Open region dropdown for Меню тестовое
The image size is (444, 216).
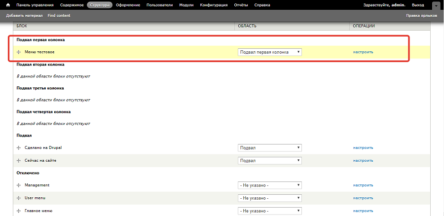269,52
